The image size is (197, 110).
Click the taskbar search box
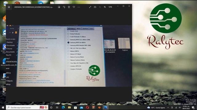pyautogui.click(x=27, y=107)
